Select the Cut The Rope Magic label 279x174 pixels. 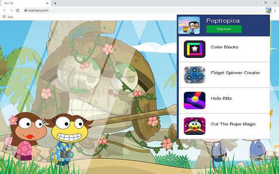point(233,124)
